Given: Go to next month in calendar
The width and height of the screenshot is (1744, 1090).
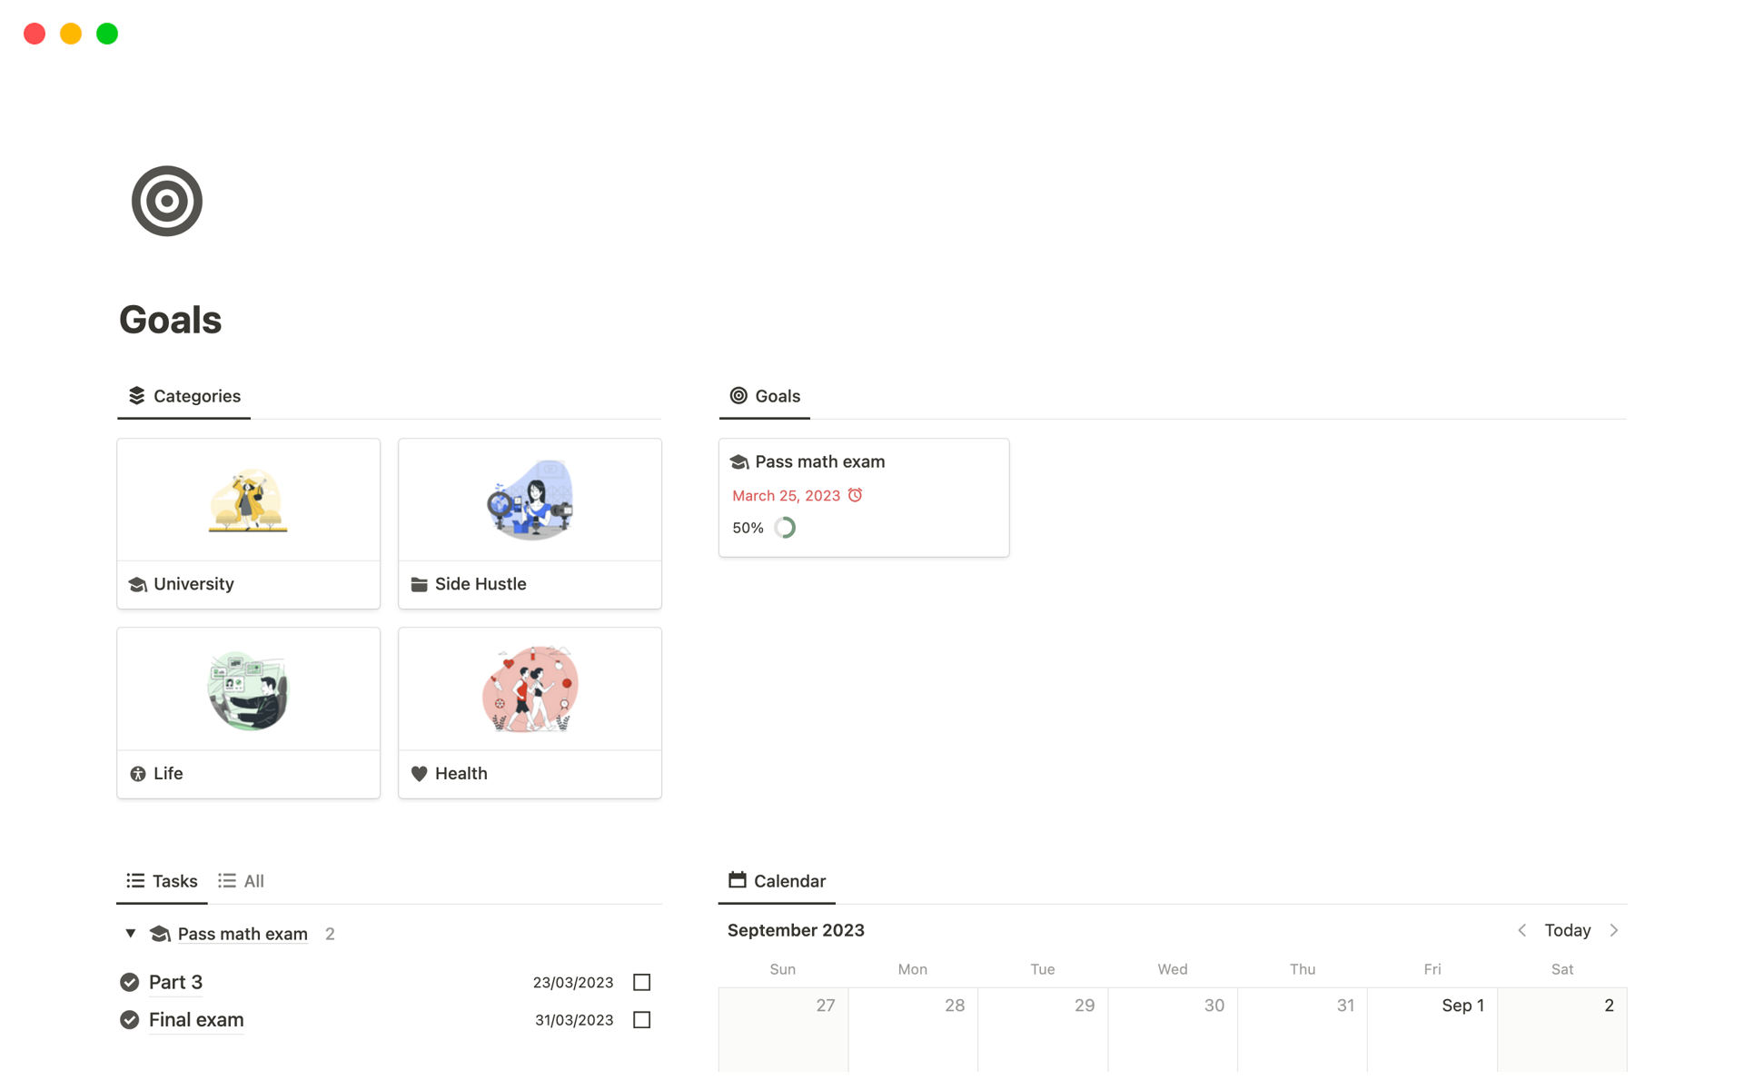Looking at the screenshot, I should coord(1614,930).
